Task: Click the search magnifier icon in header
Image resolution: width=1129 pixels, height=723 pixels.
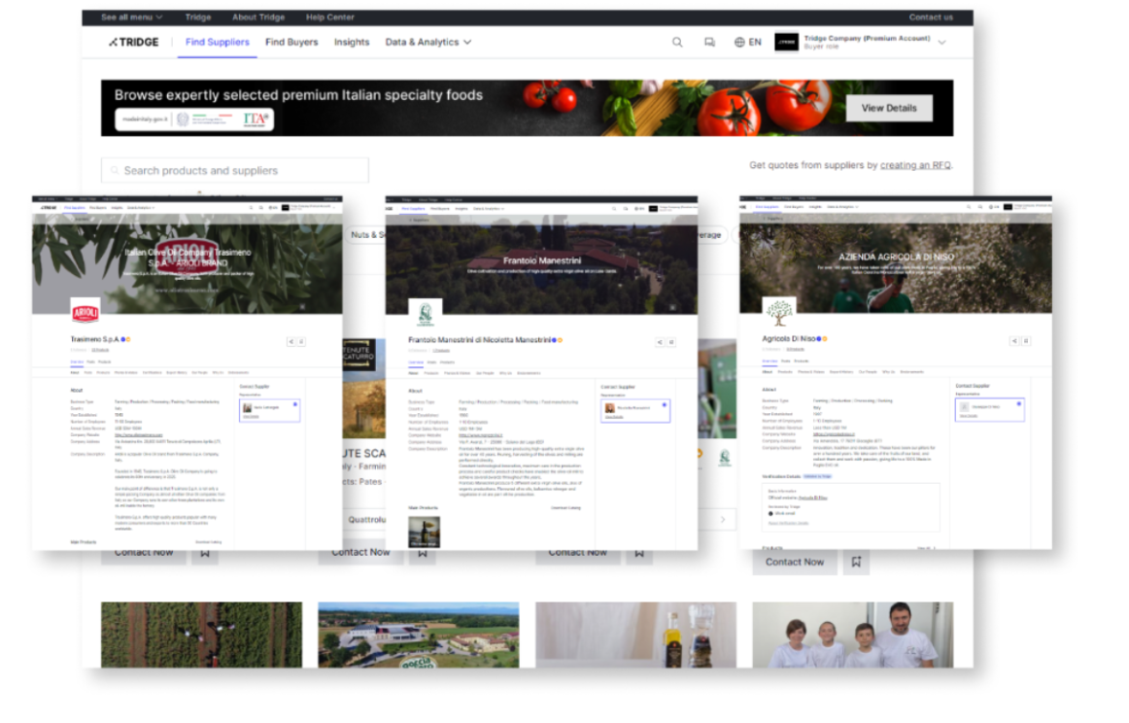Action: pyautogui.click(x=677, y=43)
